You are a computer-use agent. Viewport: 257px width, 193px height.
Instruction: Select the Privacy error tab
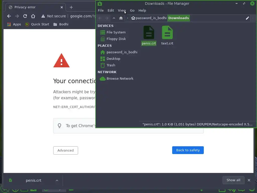[36, 7]
